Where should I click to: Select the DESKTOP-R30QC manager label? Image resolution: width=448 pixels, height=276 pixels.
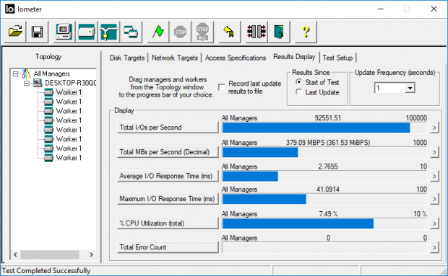(70, 83)
